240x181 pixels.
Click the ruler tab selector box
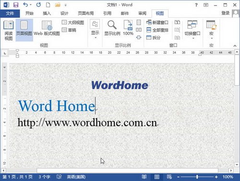click(5, 53)
